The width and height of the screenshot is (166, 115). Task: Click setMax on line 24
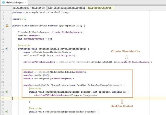[x=38, y=75]
